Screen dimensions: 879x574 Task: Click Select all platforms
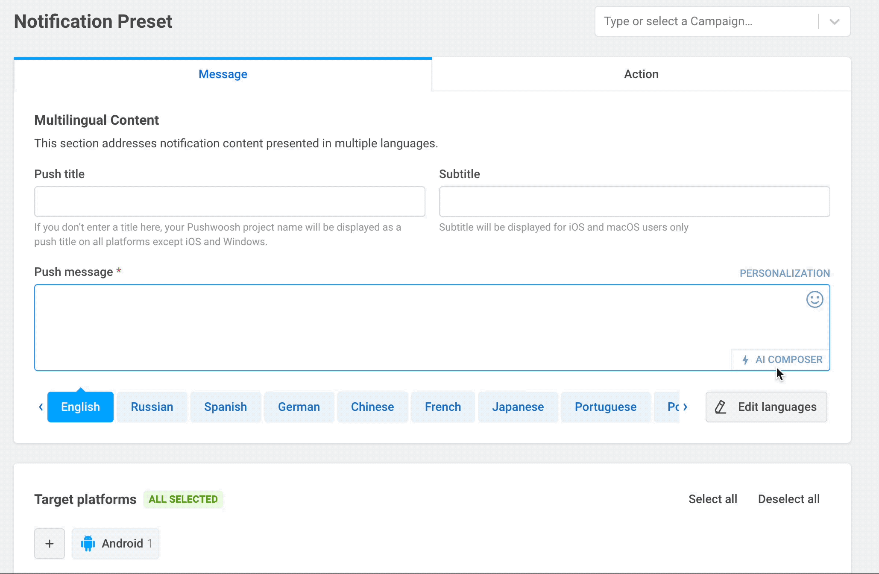point(712,499)
